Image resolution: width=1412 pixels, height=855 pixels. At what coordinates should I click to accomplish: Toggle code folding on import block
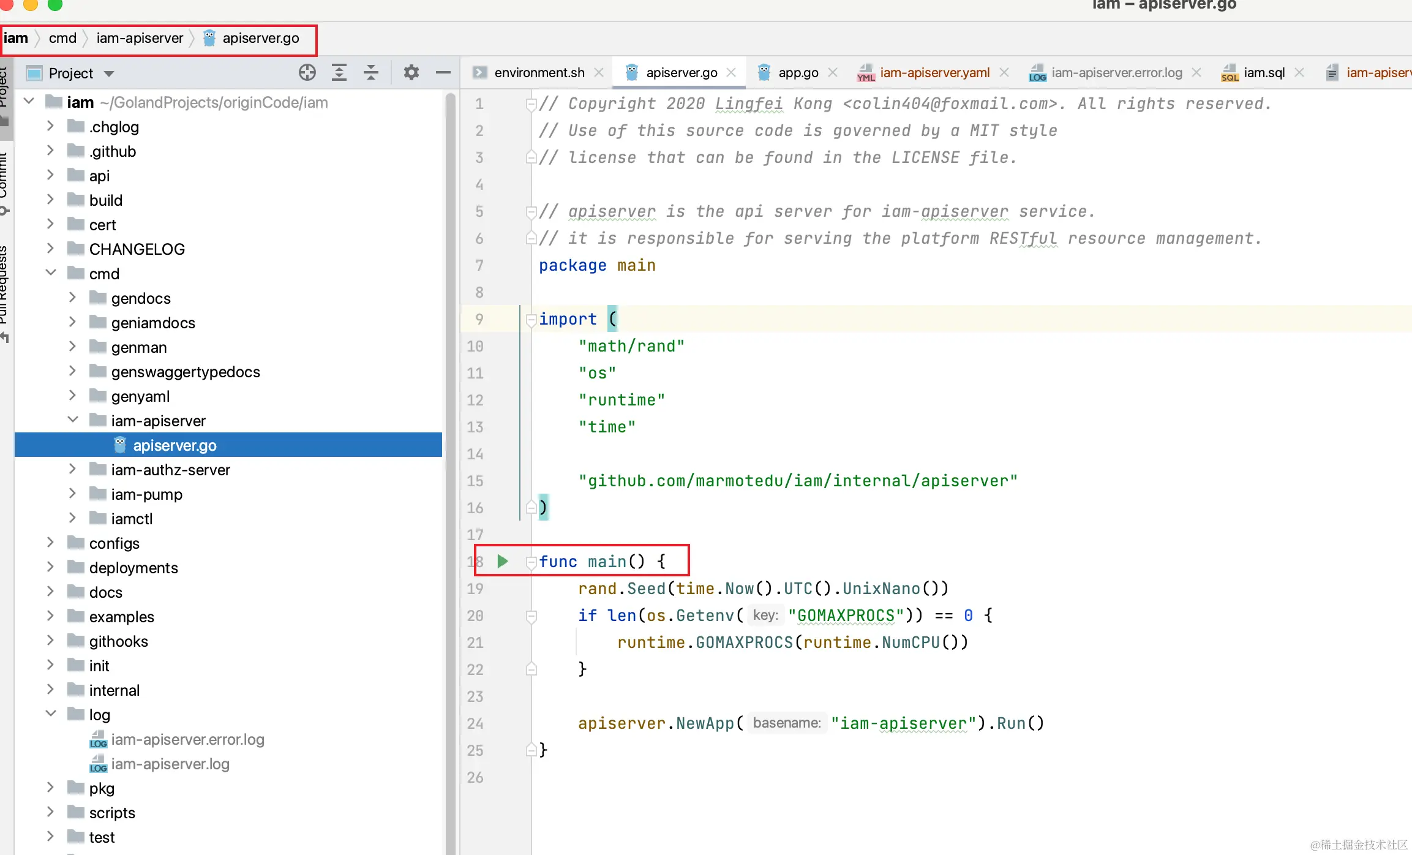point(531,319)
